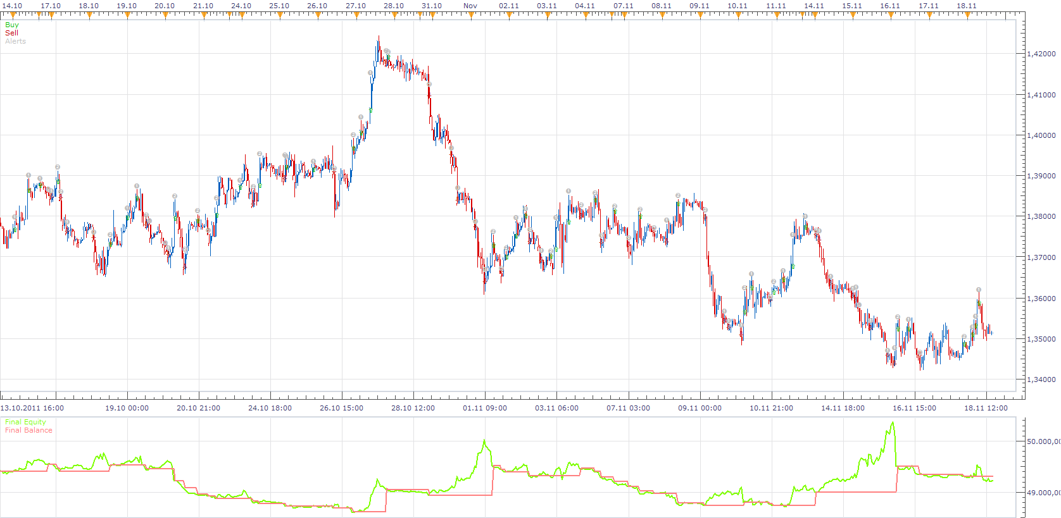
Task: Click the orange marker under 26.10
Action: (x=318, y=15)
